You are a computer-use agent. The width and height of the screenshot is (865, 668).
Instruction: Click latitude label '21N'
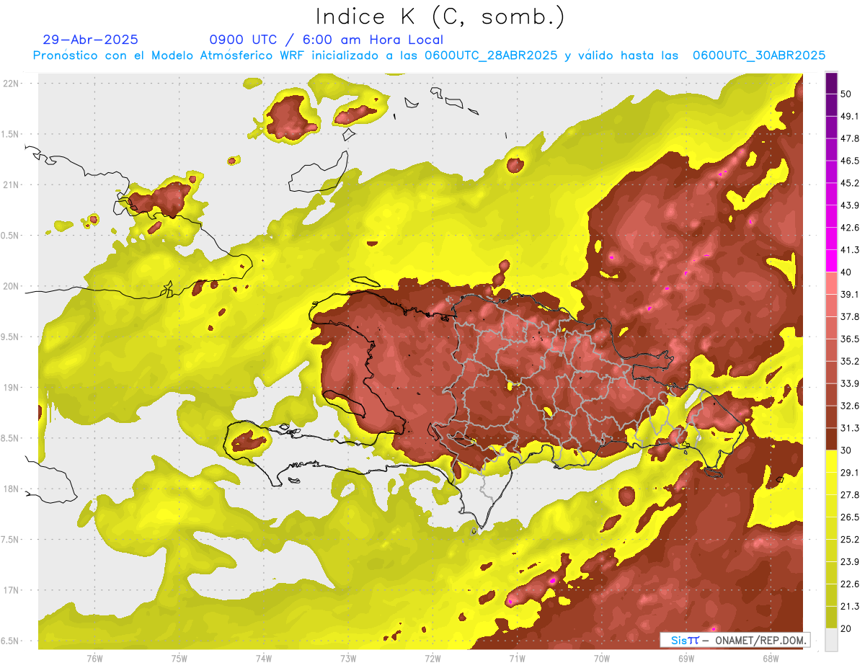tap(12, 184)
